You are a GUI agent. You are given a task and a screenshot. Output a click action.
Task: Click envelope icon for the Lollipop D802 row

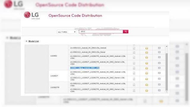click(x=159, y=68)
